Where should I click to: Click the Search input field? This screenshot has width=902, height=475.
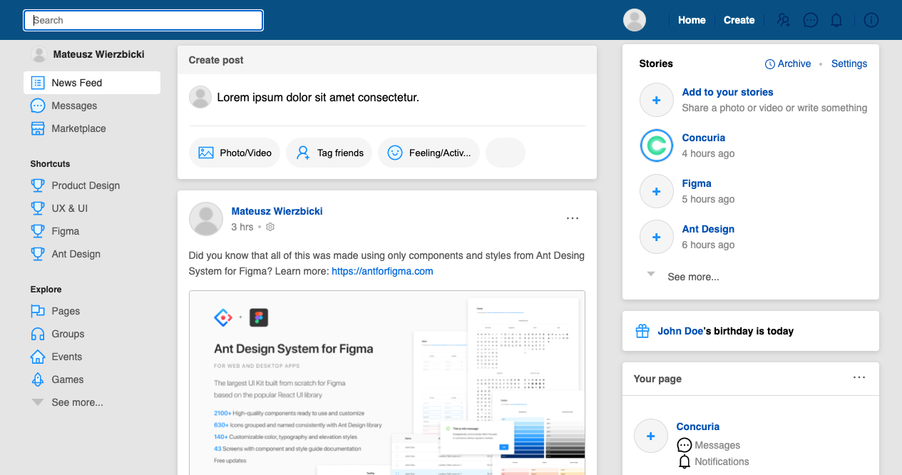[x=143, y=20]
